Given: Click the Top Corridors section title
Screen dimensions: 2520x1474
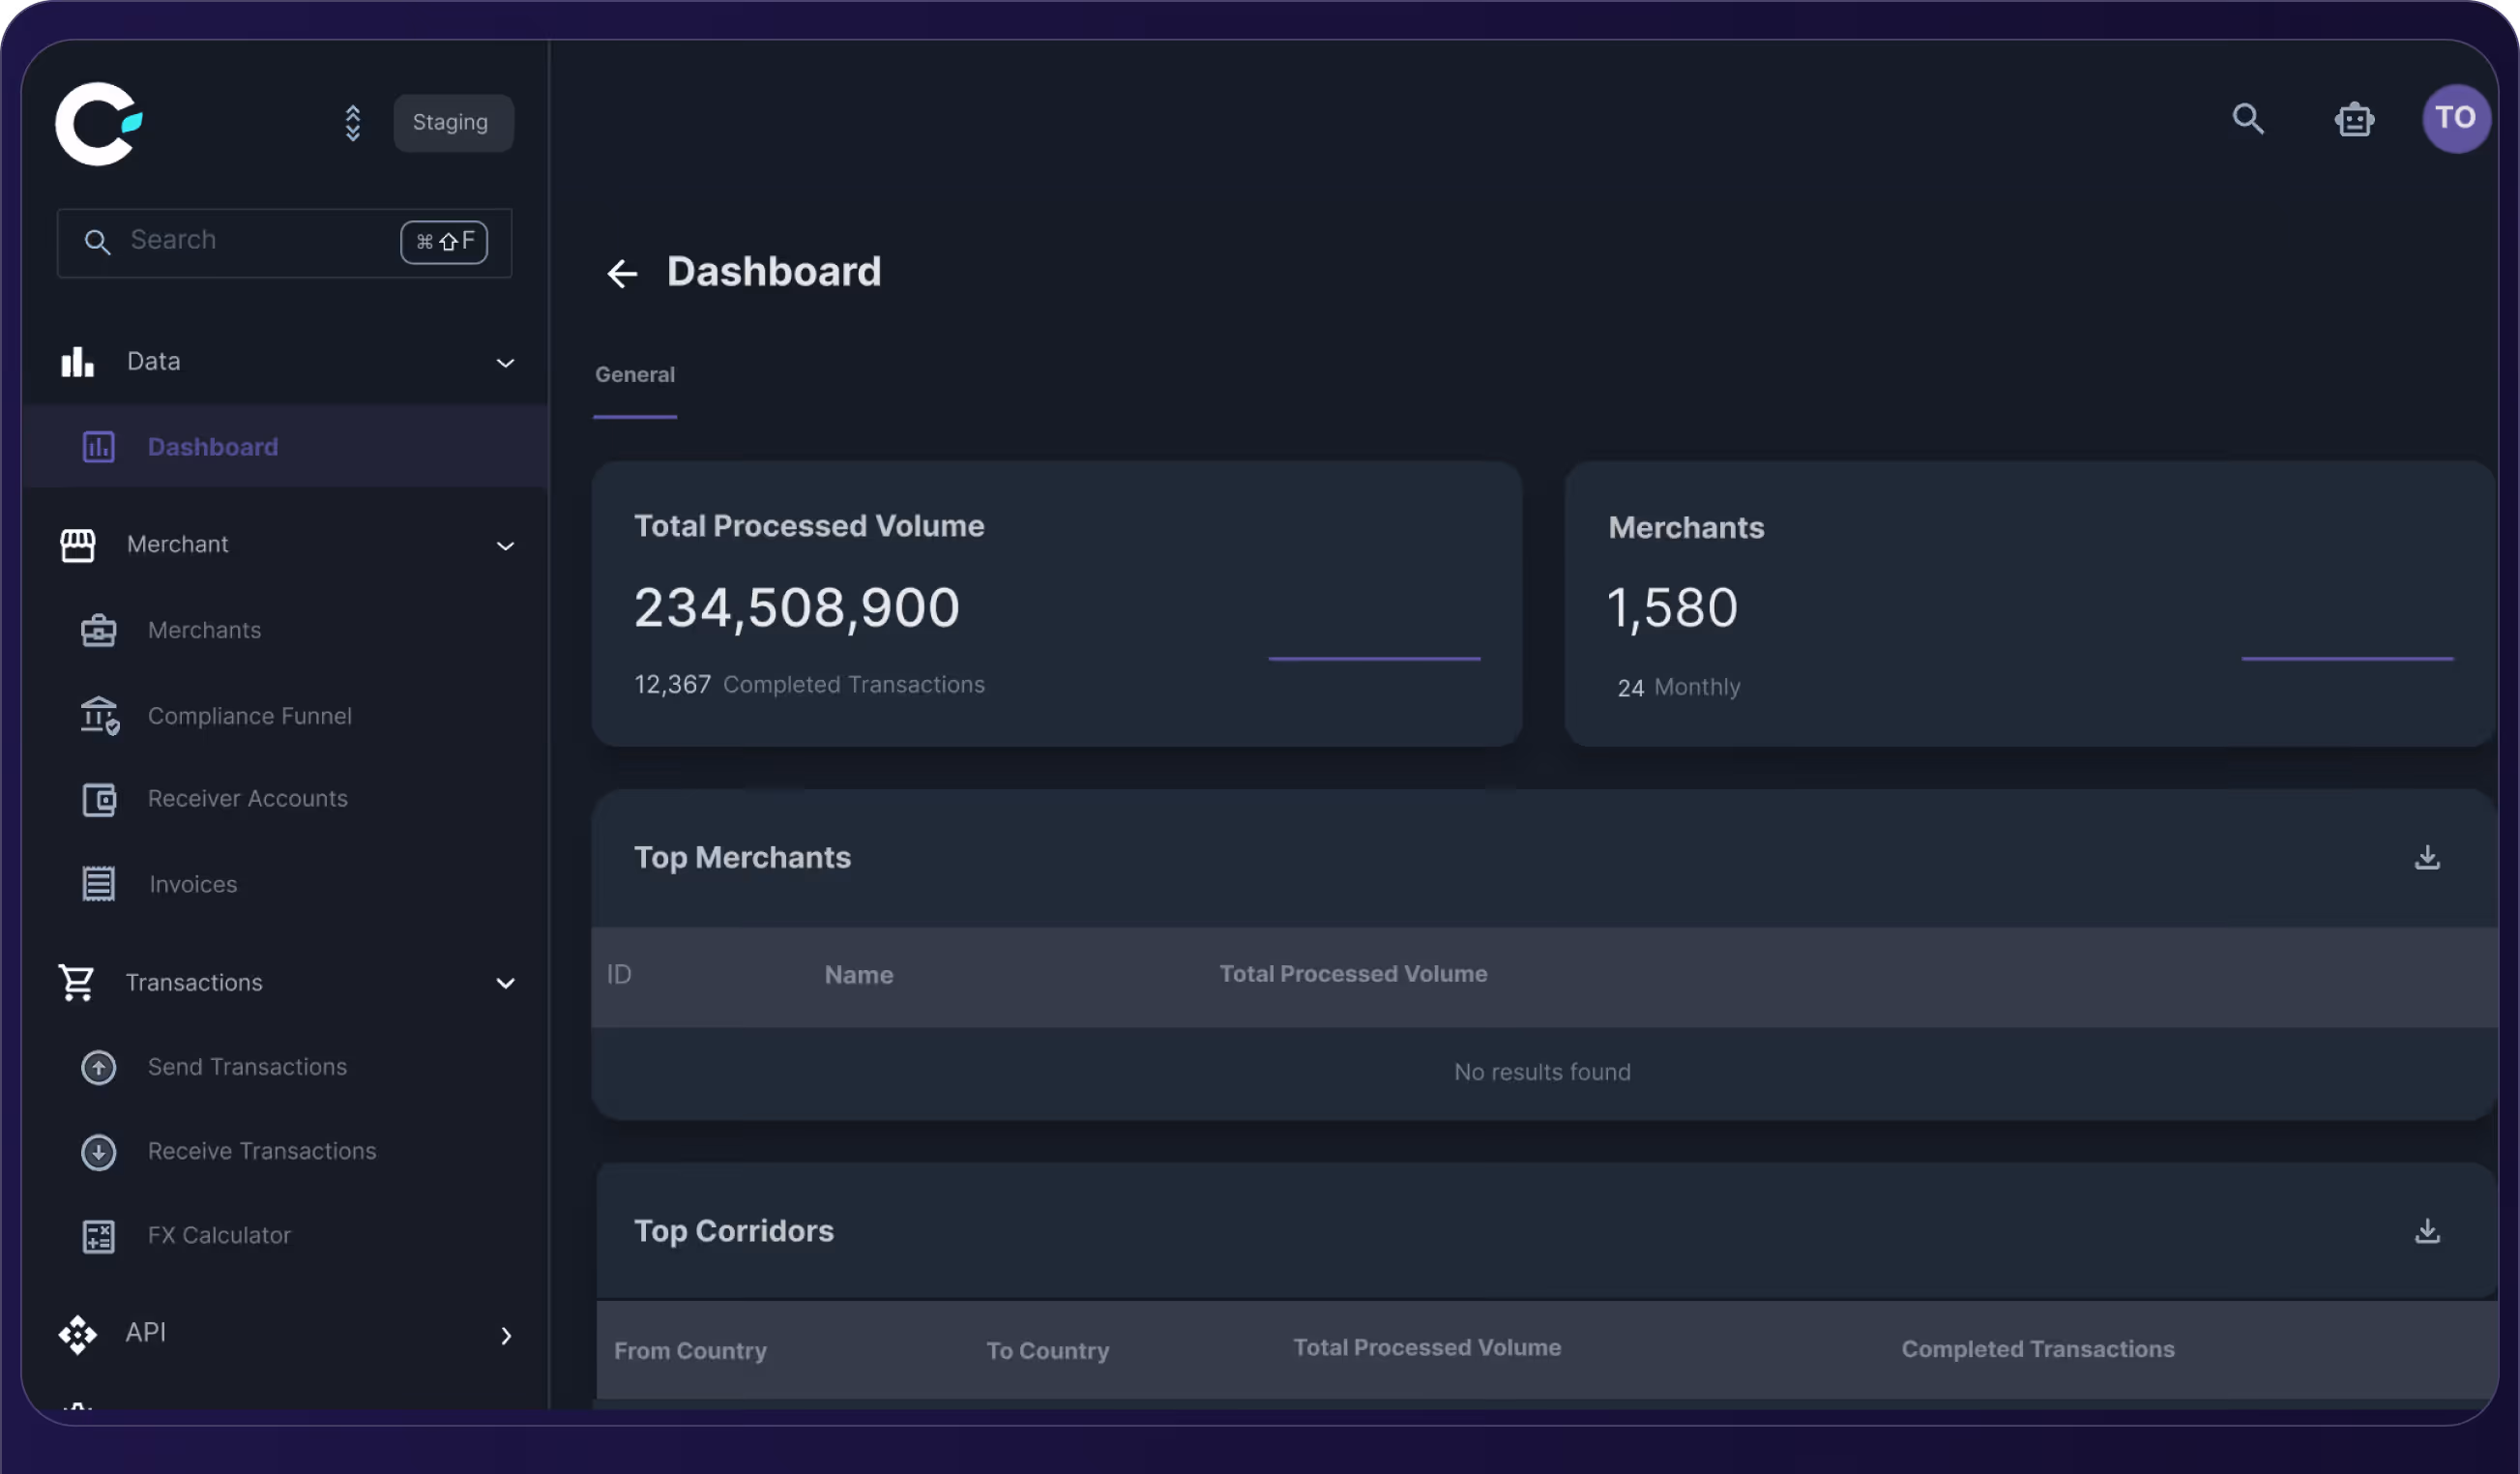Looking at the screenshot, I should click(734, 1231).
